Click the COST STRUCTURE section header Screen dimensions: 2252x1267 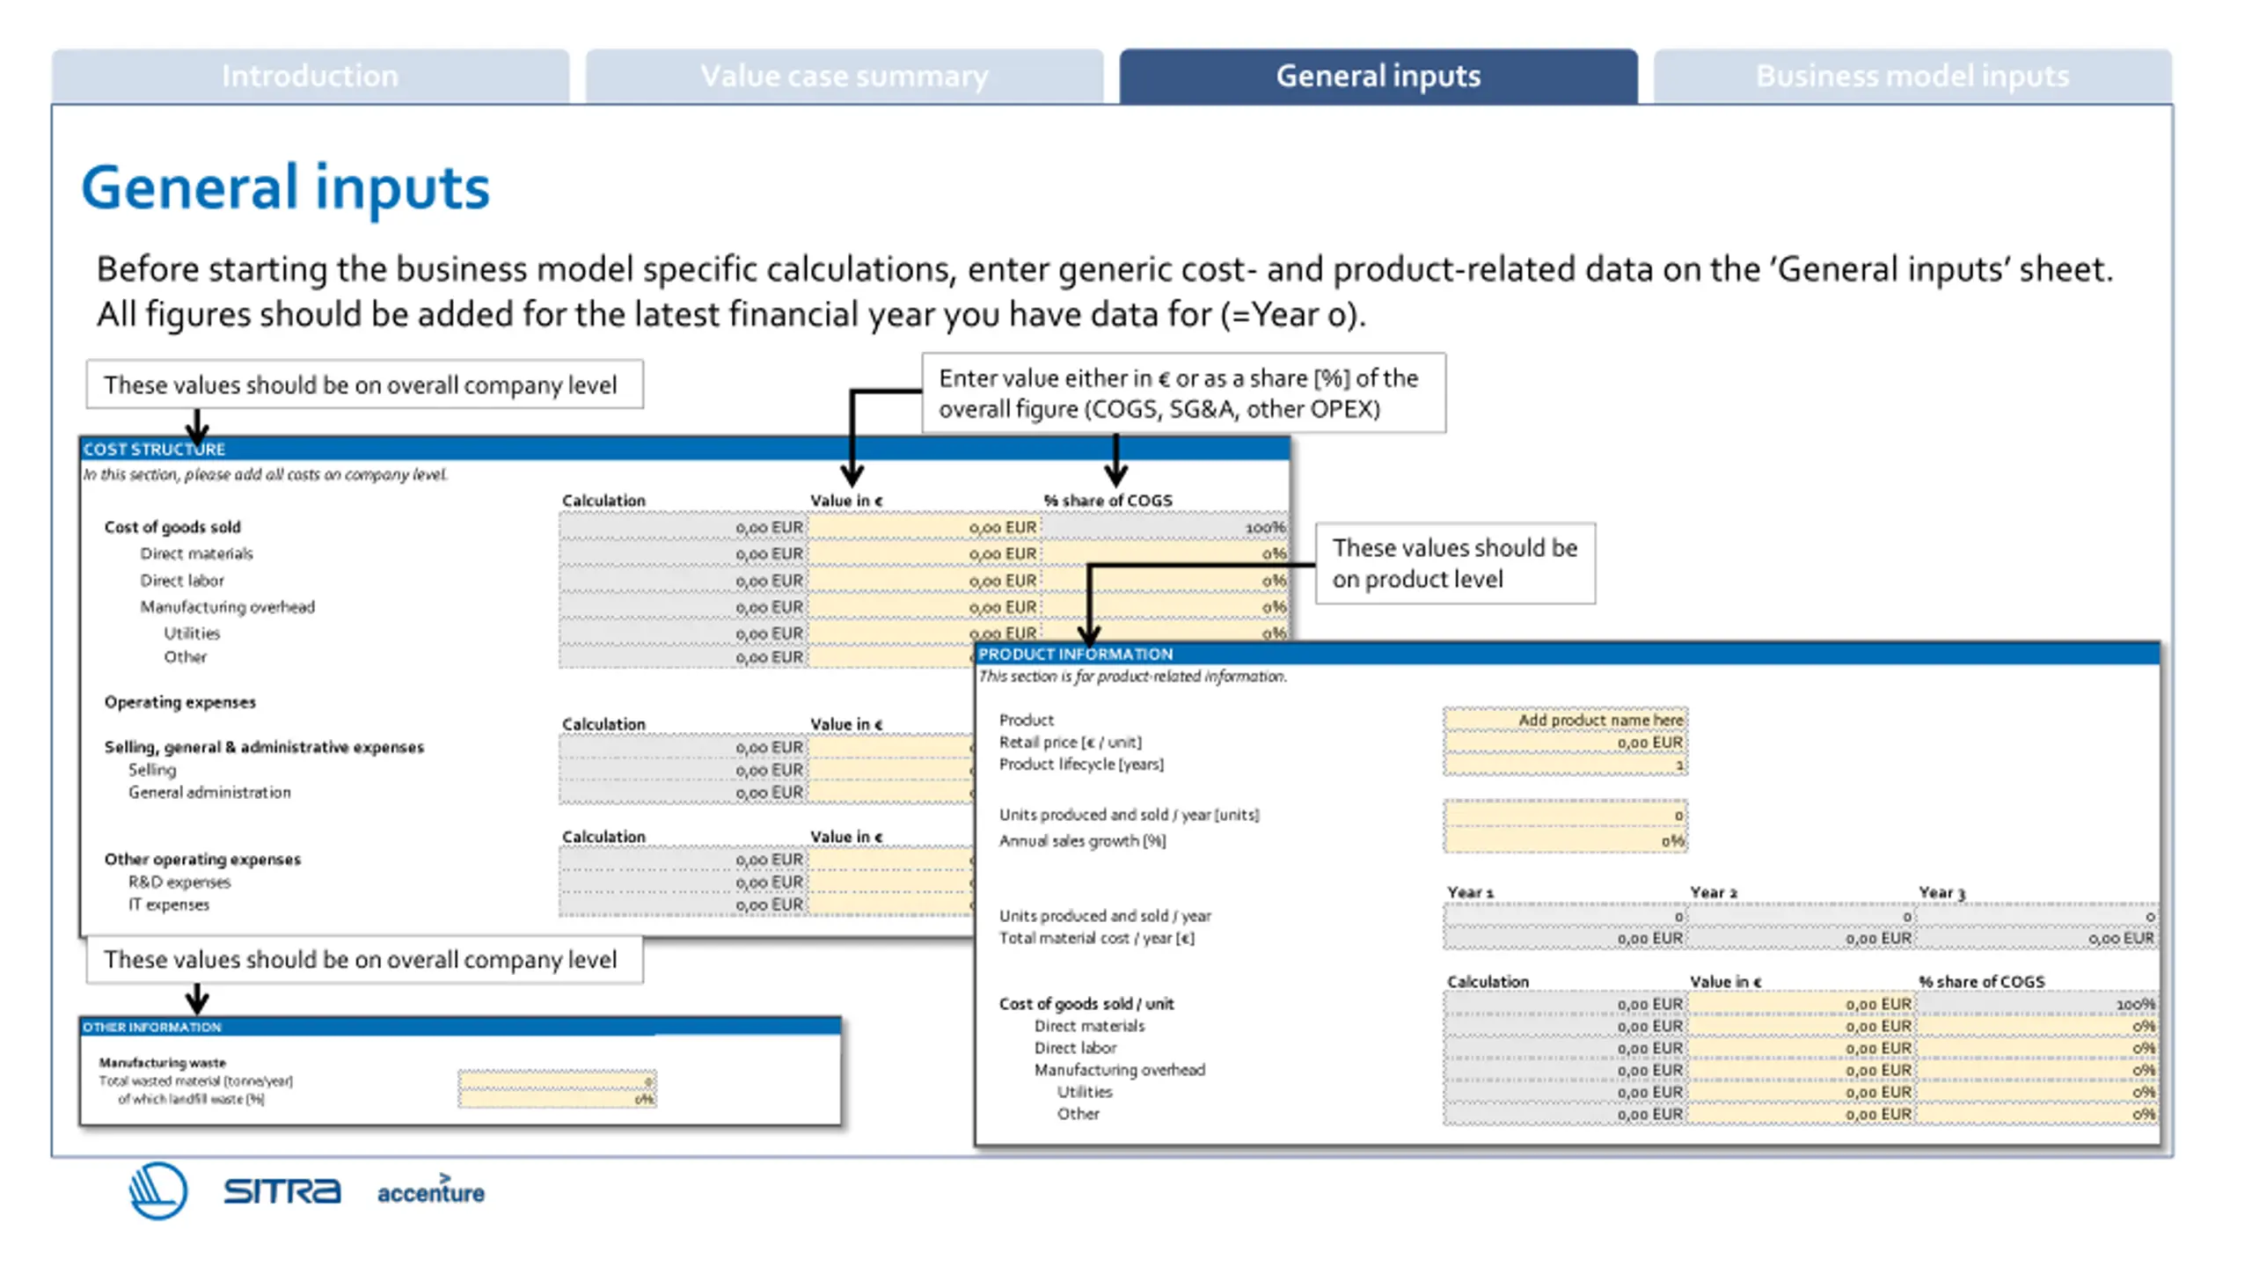coord(684,449)
